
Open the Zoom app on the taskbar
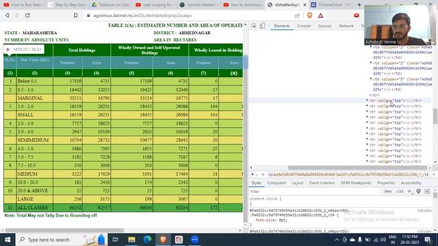(194, 240)
